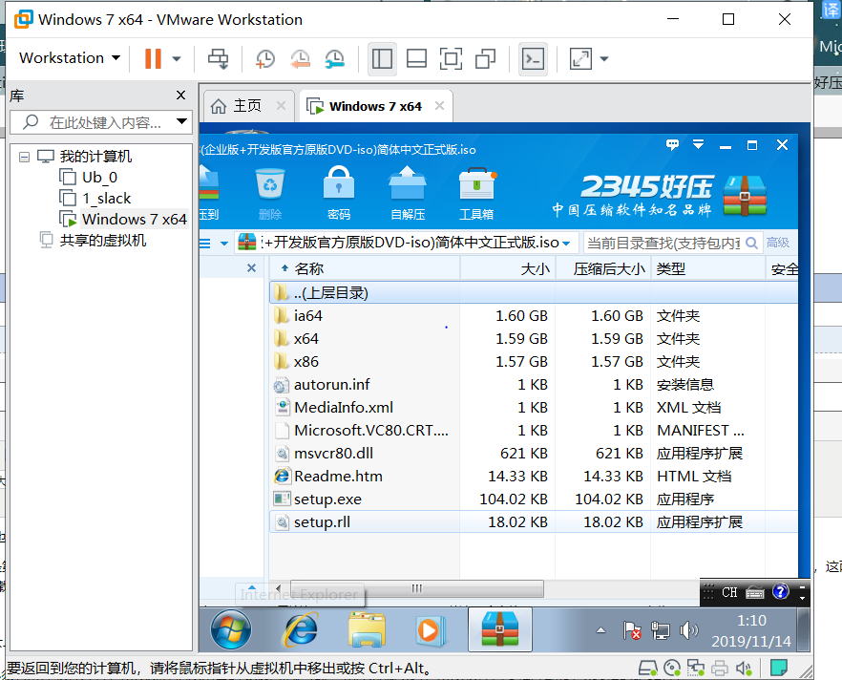Click the guest volume speaker tray icon
The height and width of the screenshot is (680, 842).
(x=688, y=630)
